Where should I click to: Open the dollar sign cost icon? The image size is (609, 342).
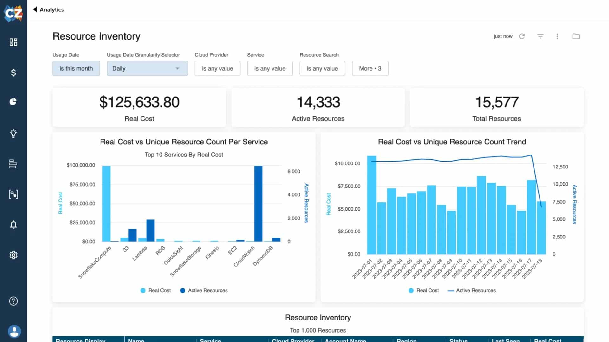13,73
